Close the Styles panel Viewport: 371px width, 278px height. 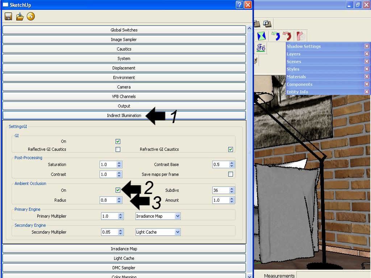tap(367, 69)
